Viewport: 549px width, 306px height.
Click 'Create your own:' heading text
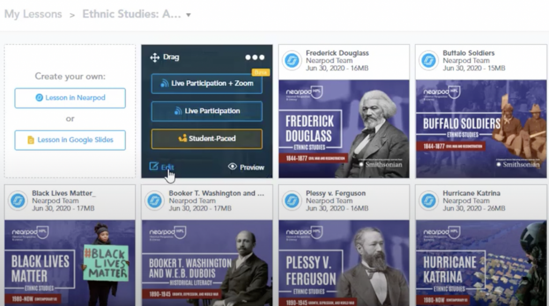[x=70, y=76]
